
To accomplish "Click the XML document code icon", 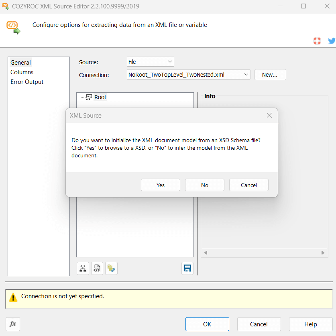I will click(97, 268).
